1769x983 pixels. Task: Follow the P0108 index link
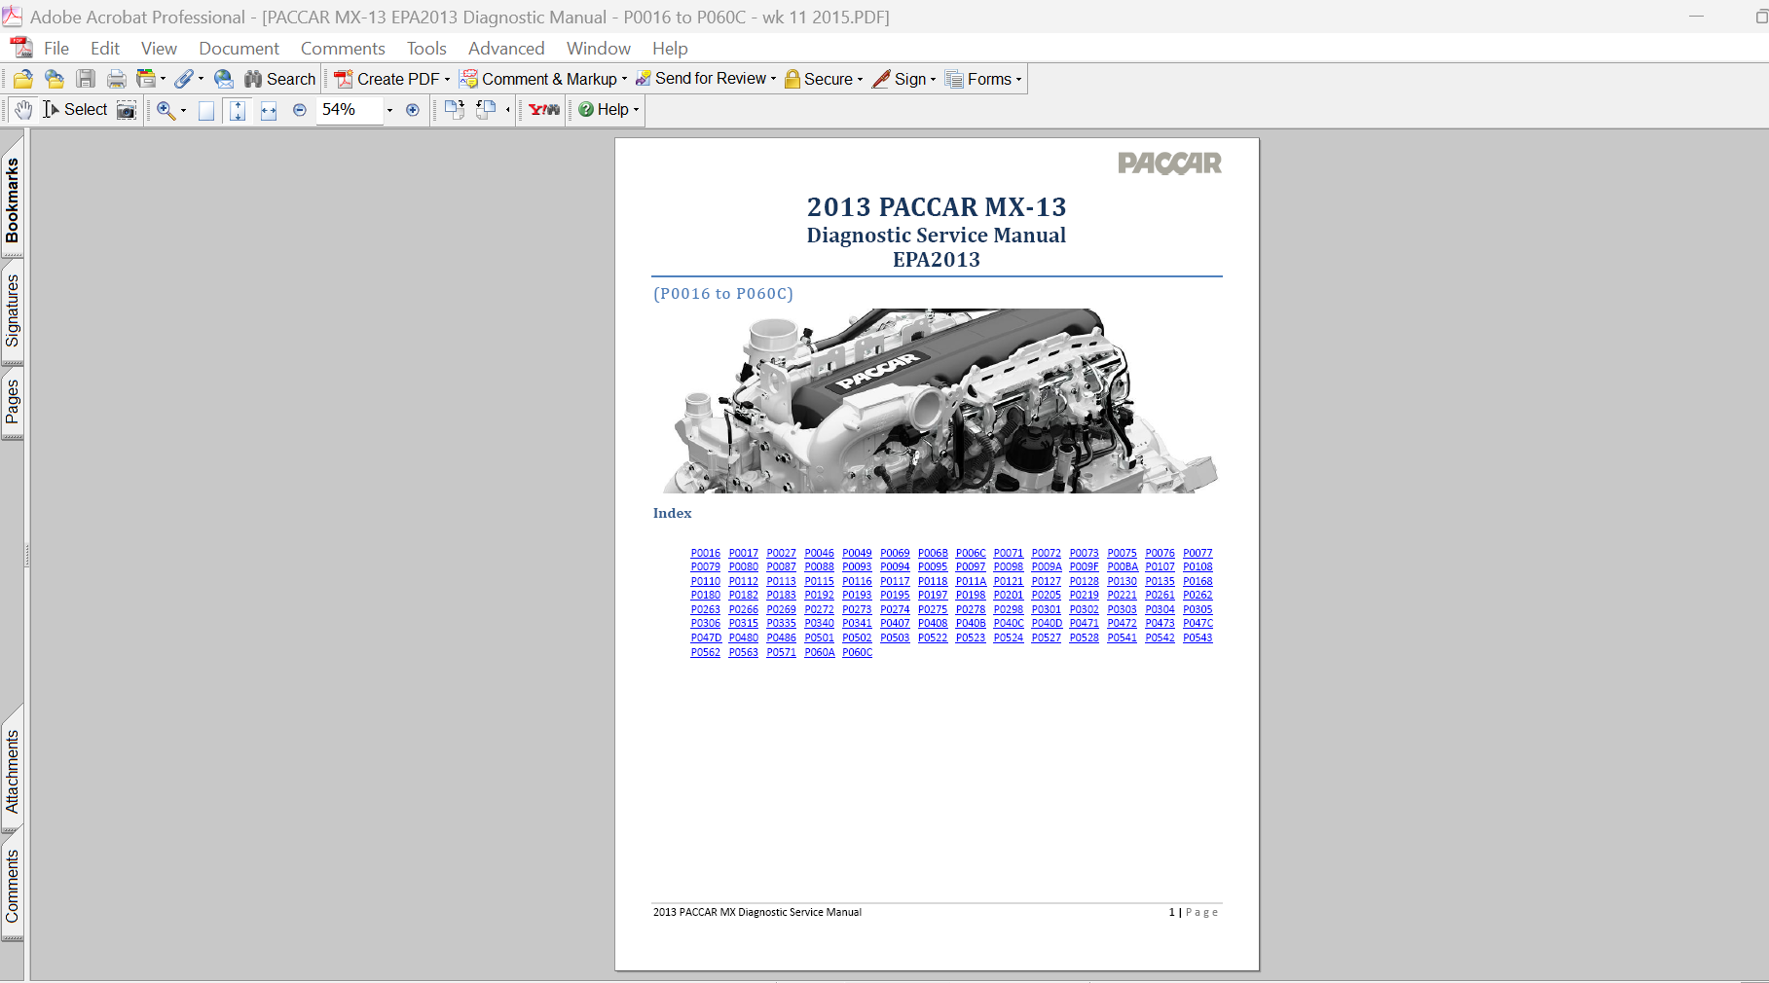pos(1198,566)
